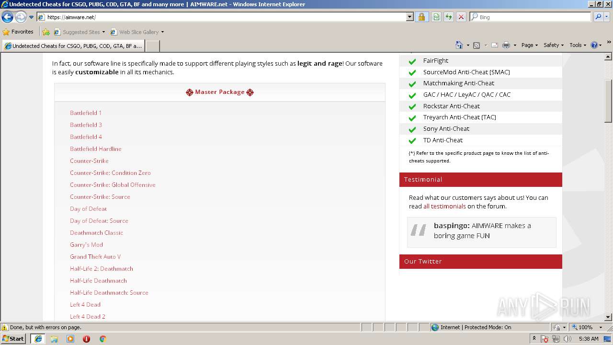Open the Left 4 Dead 2 link
The image size is (613, 345).
tap(88, 317)
